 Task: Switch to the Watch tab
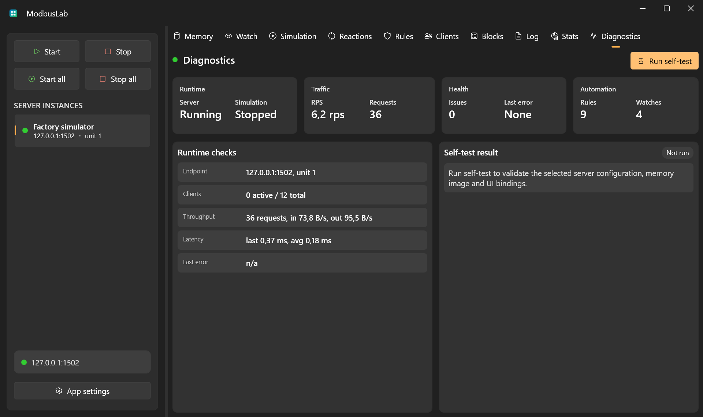point(241,36)
